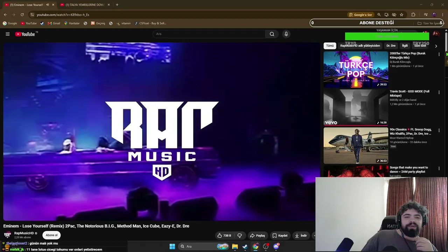Open the 90s Classics private jet thumbnail
448x252 pixels.
pos(356,146)
